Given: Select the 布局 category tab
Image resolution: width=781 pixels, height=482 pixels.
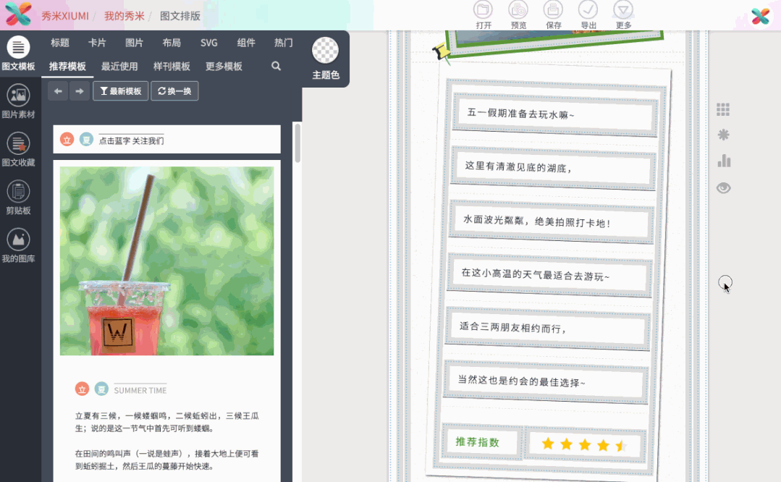Looking at the screenshot, I should tap(172, 43).
